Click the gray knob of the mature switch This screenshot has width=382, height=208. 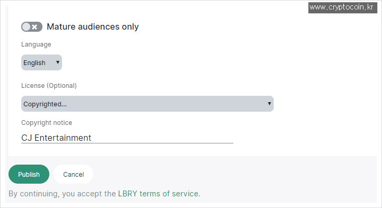[x=26, y=27]
